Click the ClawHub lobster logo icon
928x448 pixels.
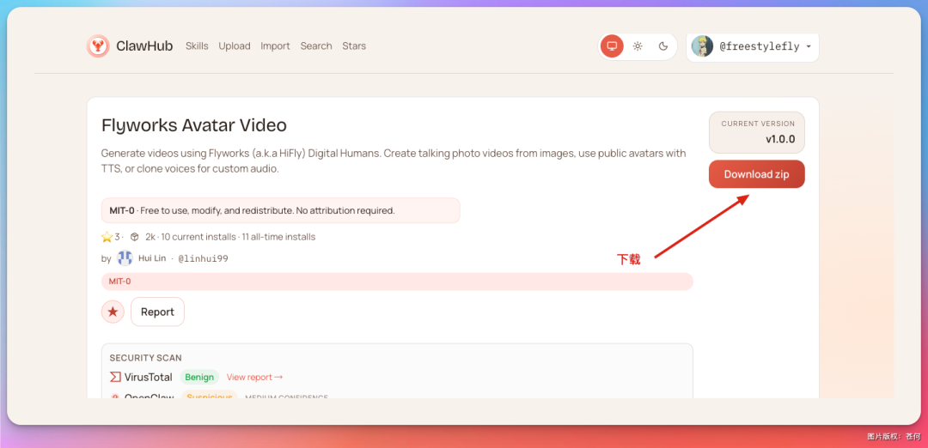[98, 46]
